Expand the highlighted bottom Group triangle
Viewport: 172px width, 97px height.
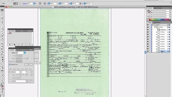tap(156, 51)
